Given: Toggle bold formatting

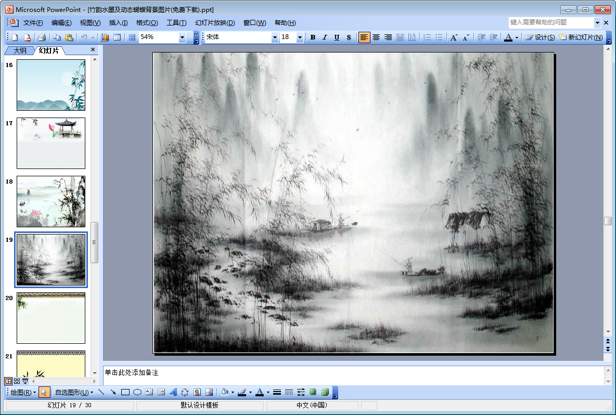Looking at the screenshot, I should 313,37.
